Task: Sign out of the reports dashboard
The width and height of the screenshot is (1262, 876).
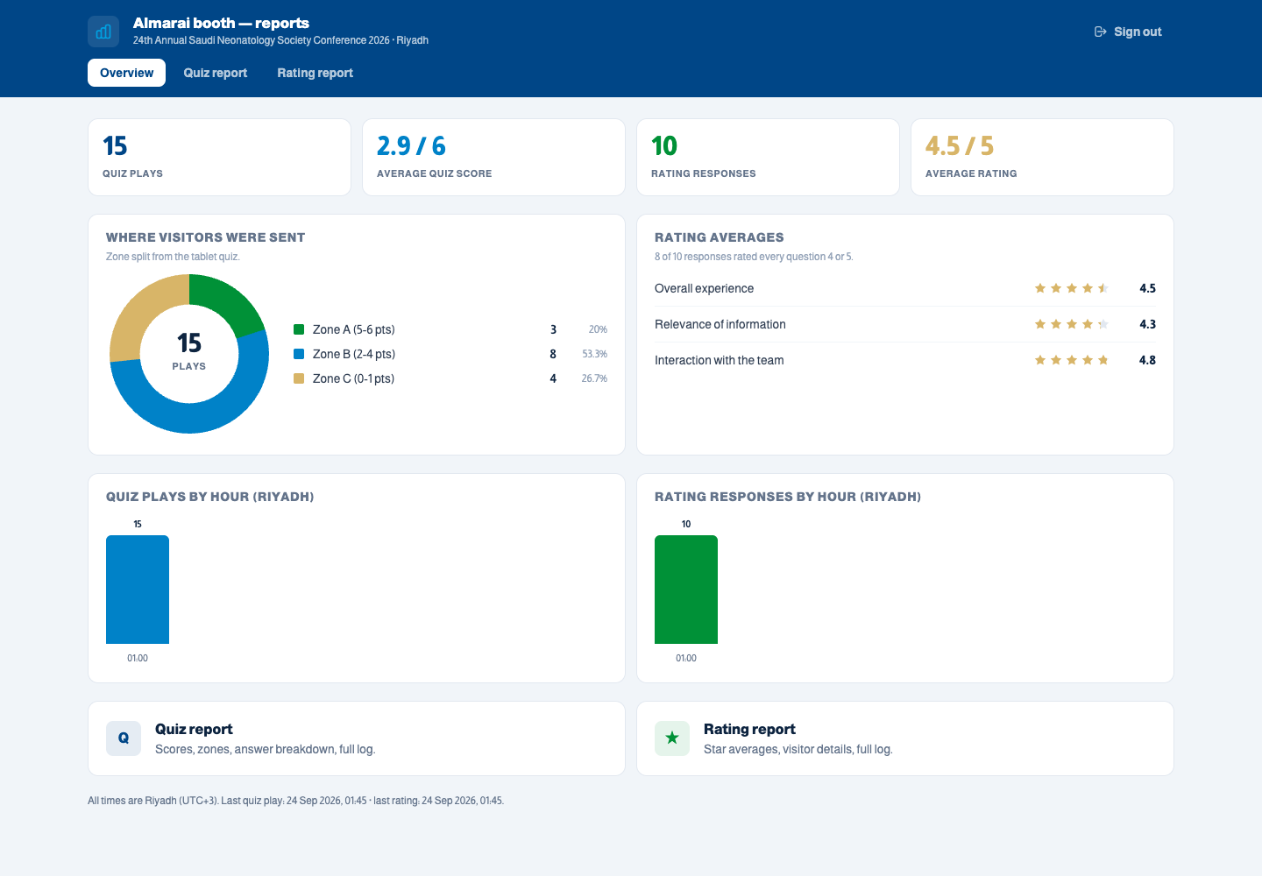Action: coord(1128,32)
